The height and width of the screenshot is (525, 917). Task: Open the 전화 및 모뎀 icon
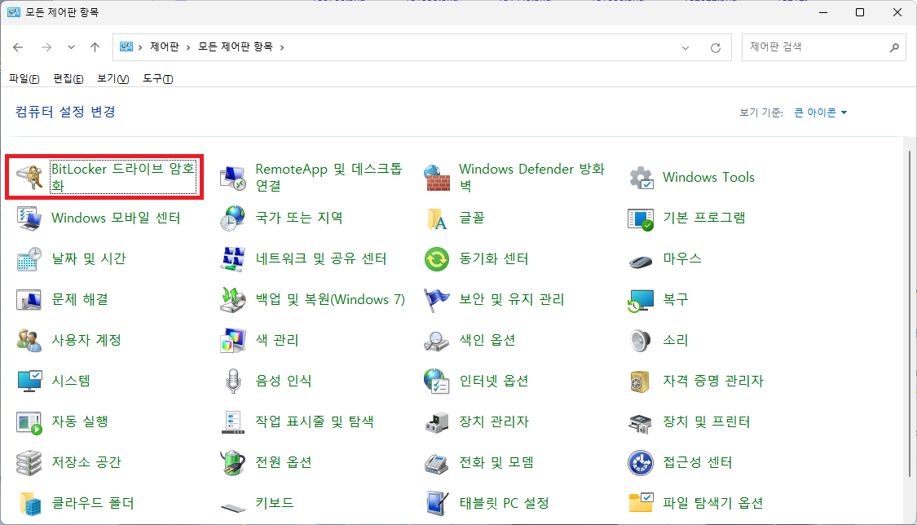(x=437, y=463)
